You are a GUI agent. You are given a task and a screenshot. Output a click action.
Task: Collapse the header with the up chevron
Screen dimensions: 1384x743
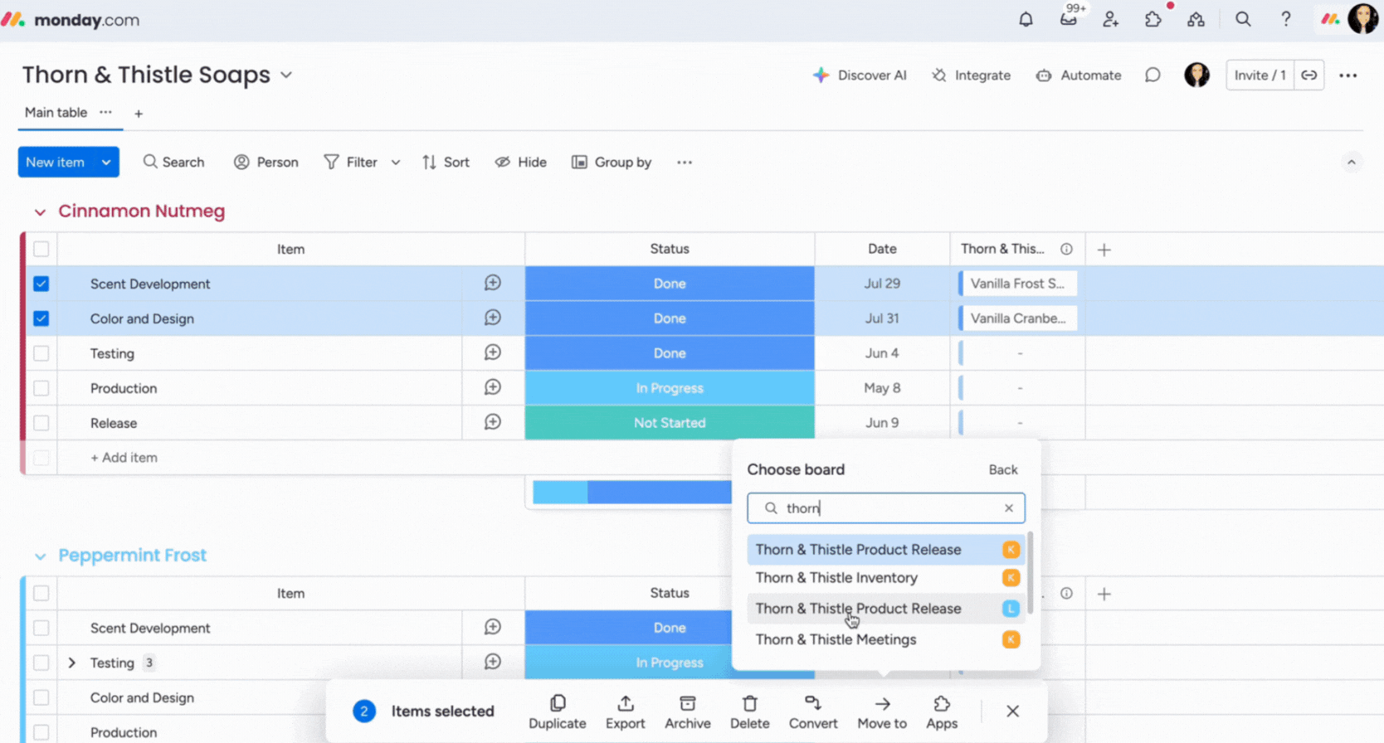coord(1351,163)
